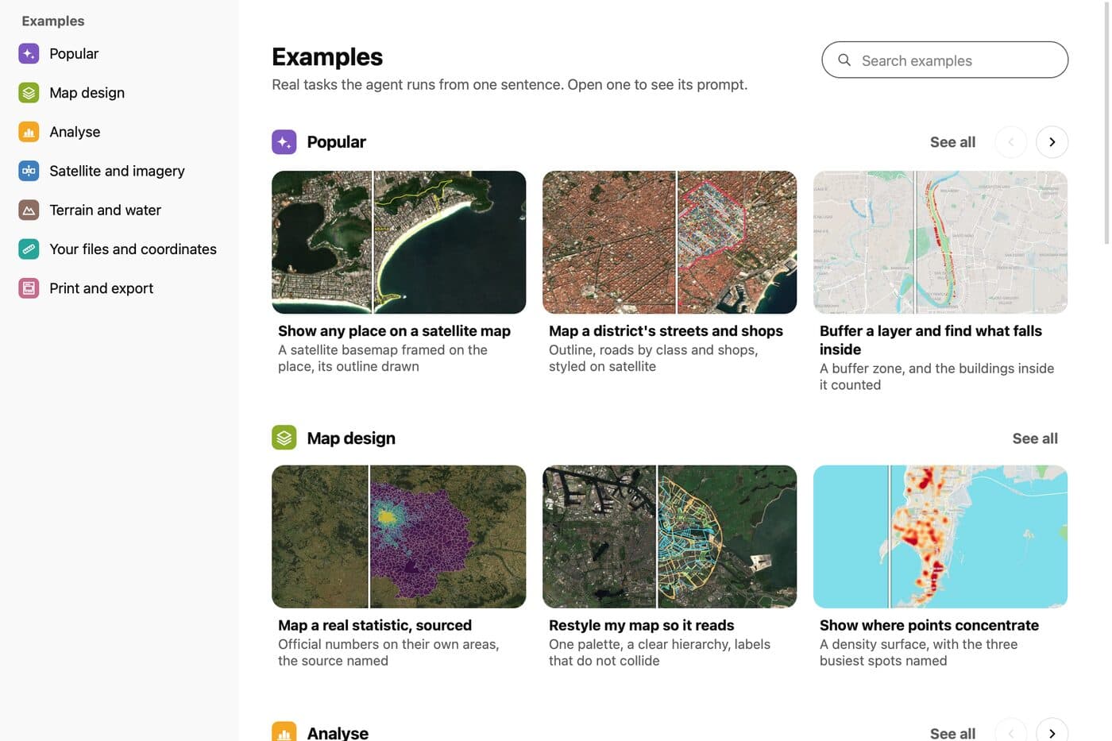Click the title "Map a district's streets and shops"
Viewport: 1112px width, 741px height.
(x=666, y=331)
